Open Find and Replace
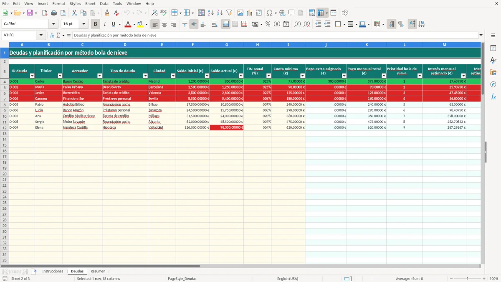501x282 pixels. [154, 13]
